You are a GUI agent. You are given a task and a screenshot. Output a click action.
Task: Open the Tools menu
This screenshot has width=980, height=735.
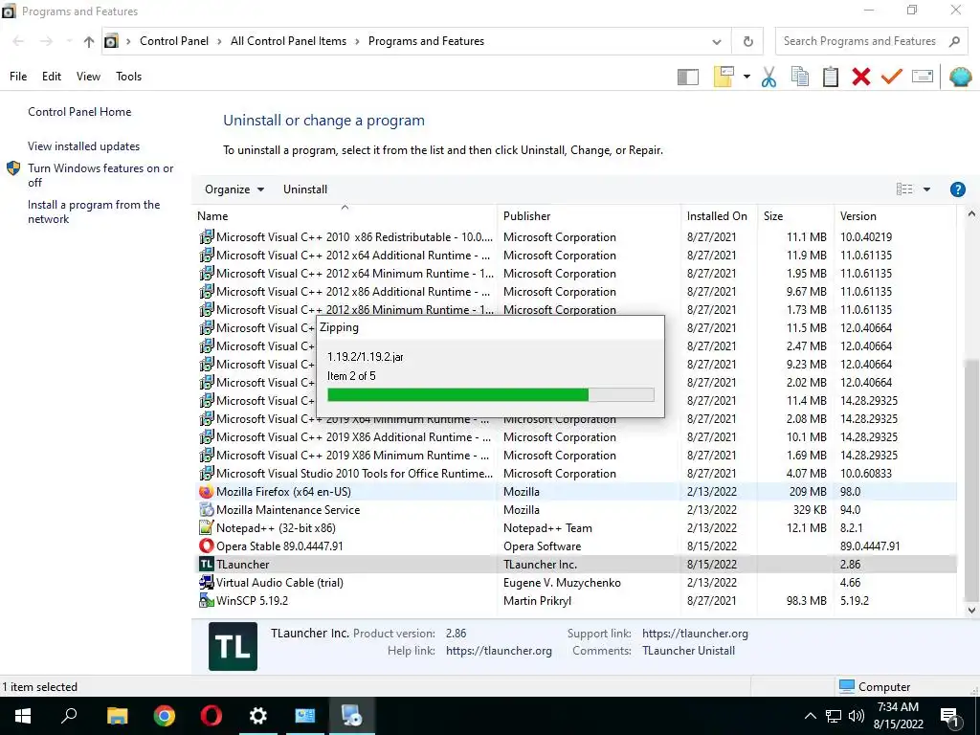coord(129,77)
